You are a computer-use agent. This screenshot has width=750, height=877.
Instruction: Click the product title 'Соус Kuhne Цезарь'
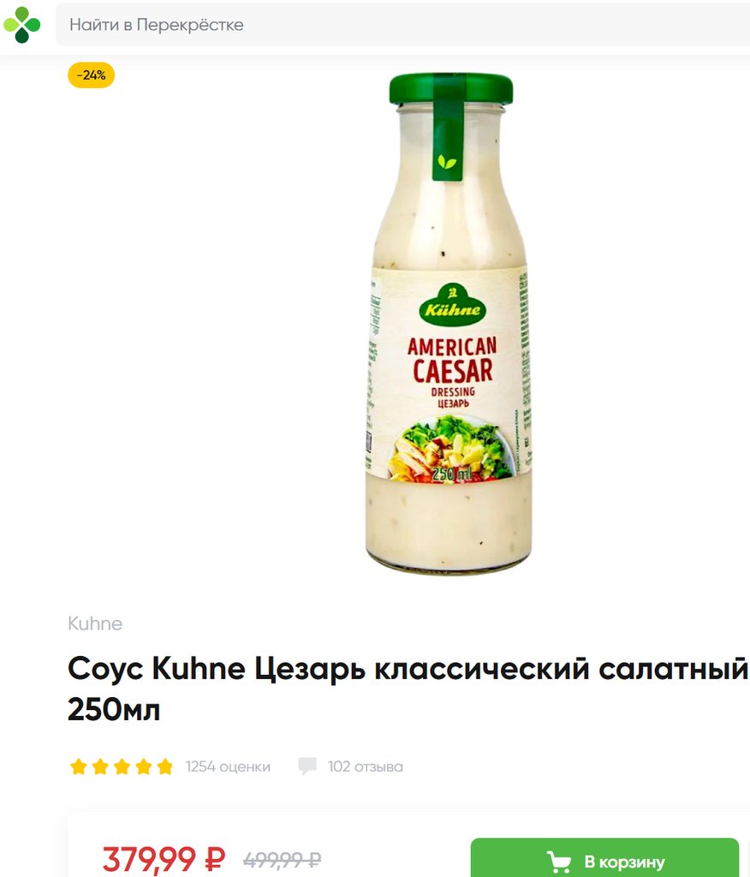pyautogui.click(x=408, y=689)
